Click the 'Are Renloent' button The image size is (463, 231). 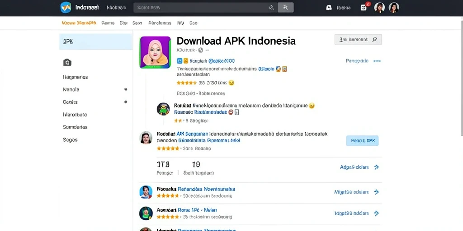pyautogui.click(x=358, y=40)
